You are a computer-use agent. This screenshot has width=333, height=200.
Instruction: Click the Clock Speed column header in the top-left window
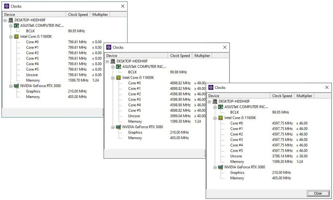click(x=78, y=15)
